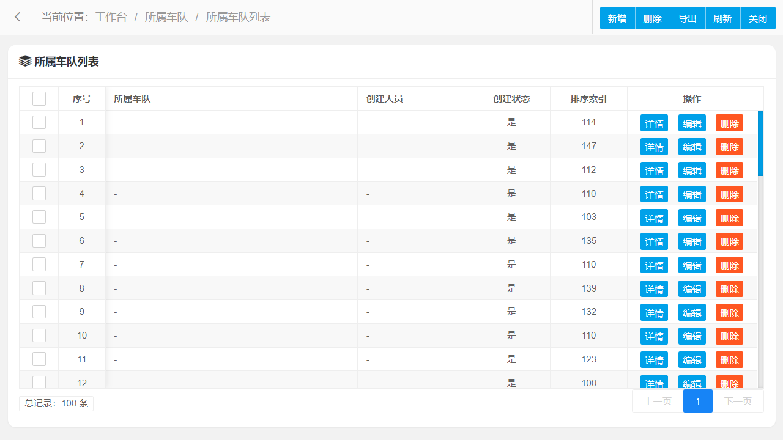Click 编辑 for row 3

[692, 170]
